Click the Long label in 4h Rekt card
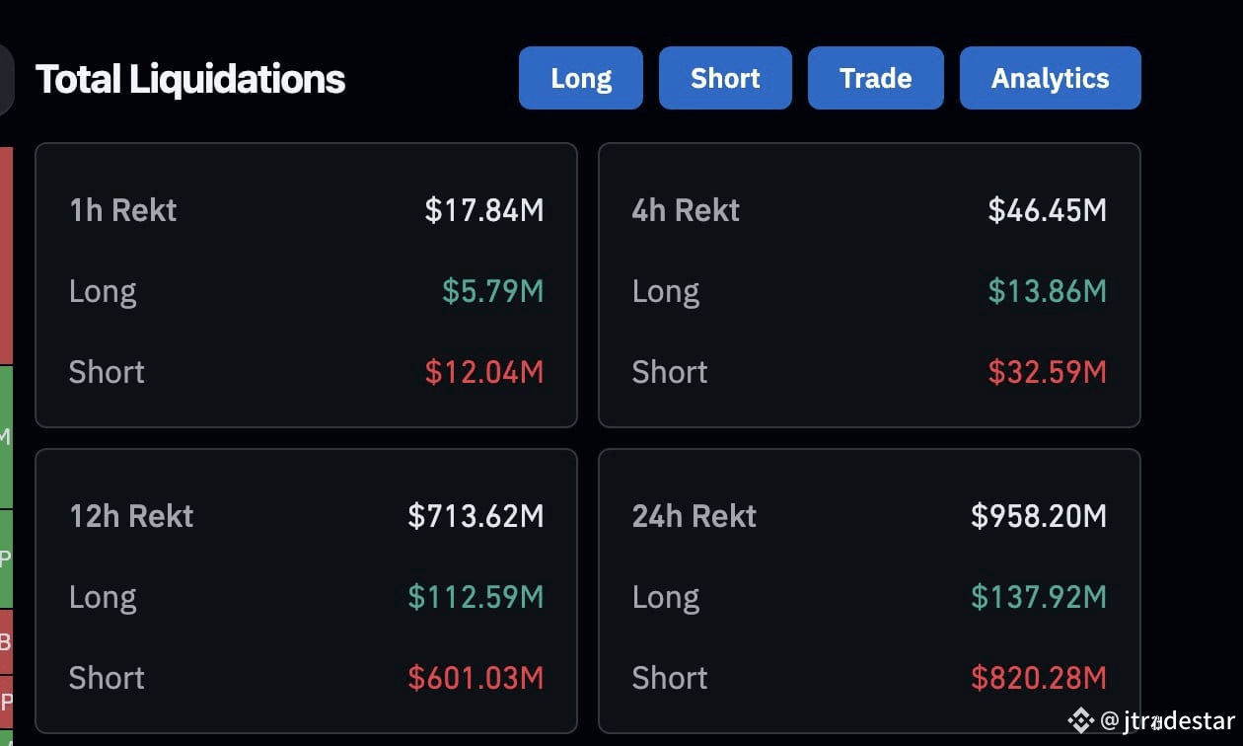The width and height of the screenshot is (1243, 746). pos(666,292)
